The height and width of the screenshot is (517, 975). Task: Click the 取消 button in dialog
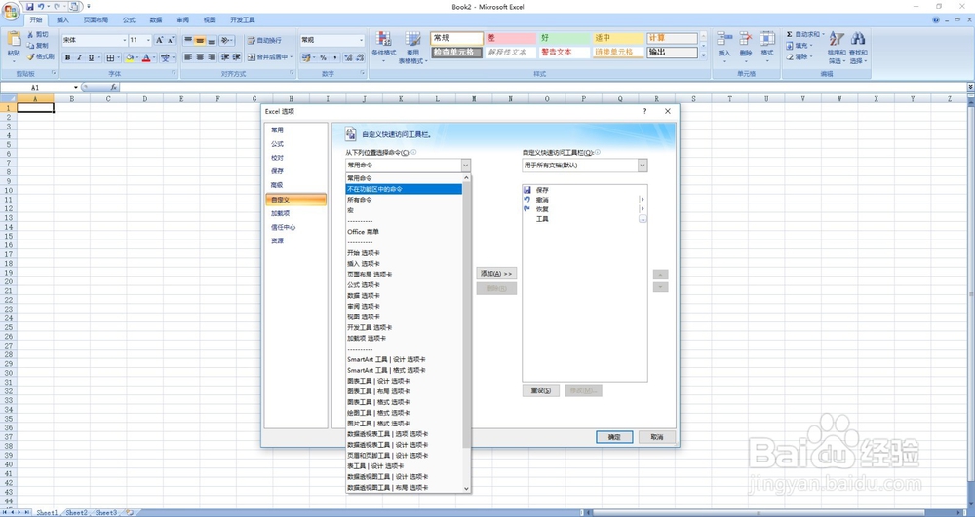[657, 437]
